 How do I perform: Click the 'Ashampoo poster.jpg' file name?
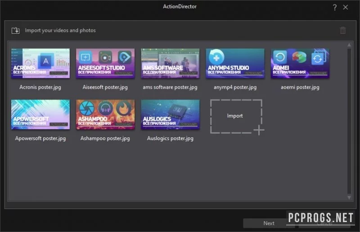105,138
